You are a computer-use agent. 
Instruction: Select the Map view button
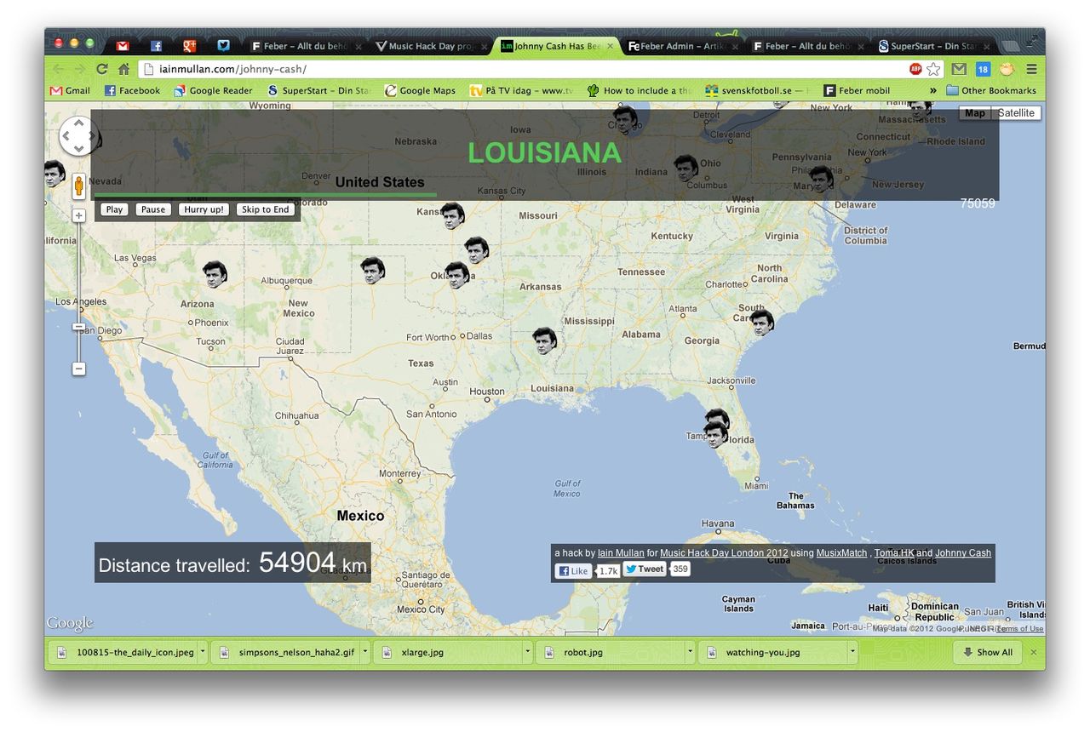[975, 113]
